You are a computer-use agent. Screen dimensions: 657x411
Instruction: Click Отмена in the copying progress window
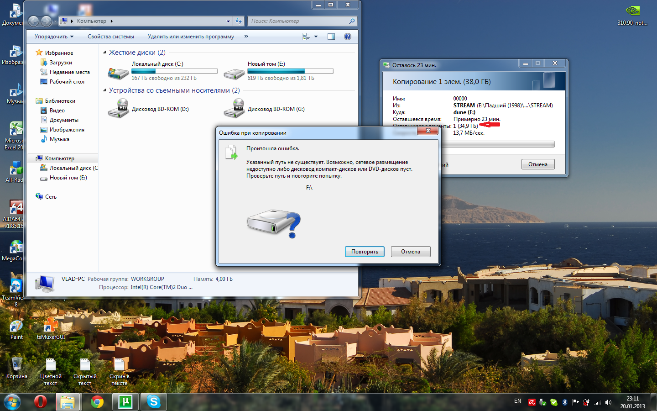[538, 164]
